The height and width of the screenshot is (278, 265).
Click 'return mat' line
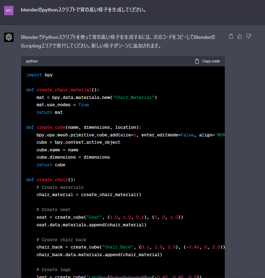[x=49, y=112]
